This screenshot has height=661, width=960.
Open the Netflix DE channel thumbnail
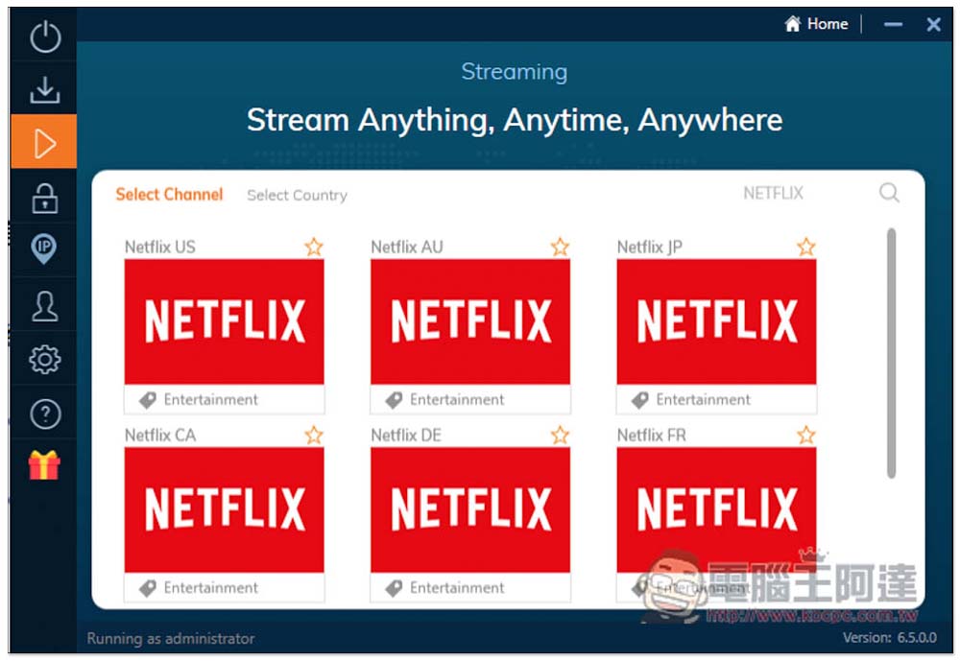(470, 509)
